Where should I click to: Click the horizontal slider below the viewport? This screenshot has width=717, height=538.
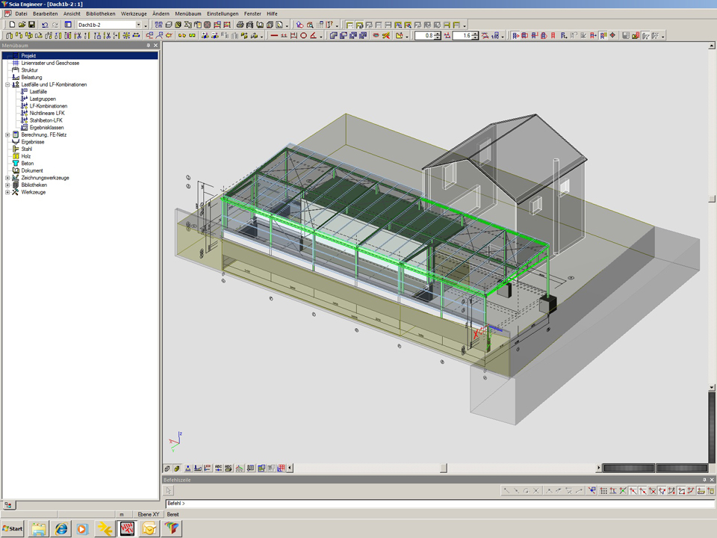tap(444, 469)
